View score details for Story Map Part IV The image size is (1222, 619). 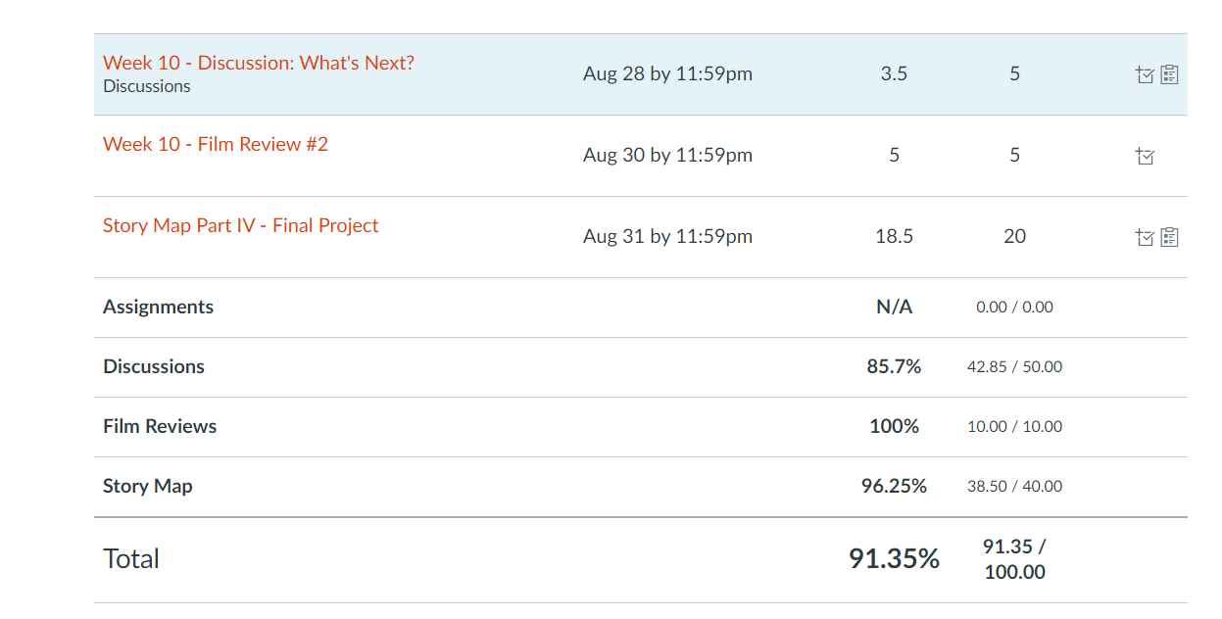(x=1144, y=237)
